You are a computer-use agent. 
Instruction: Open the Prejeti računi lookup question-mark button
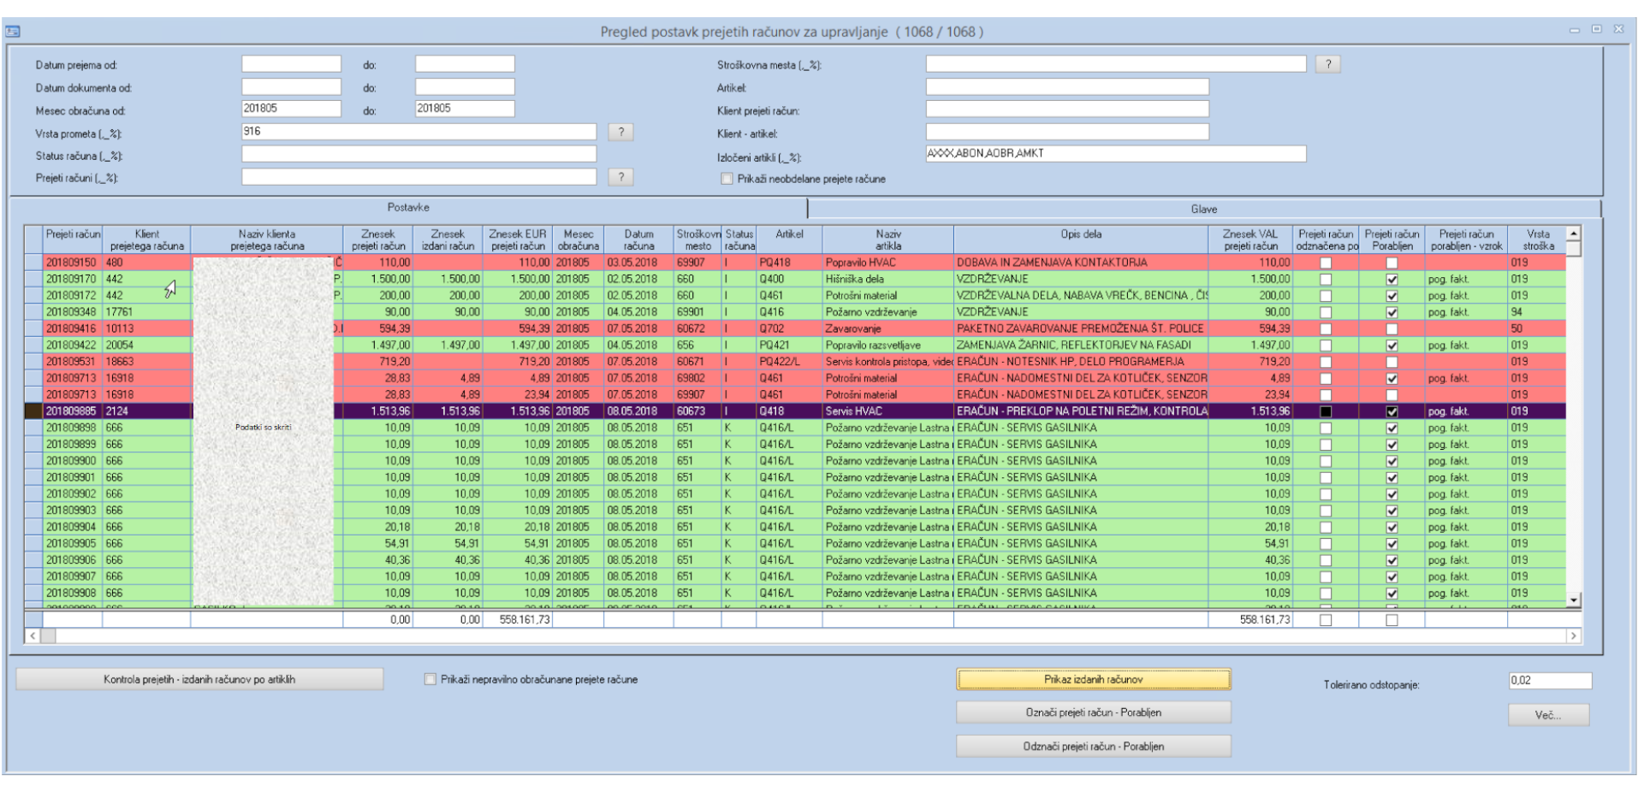coord(620,177)
